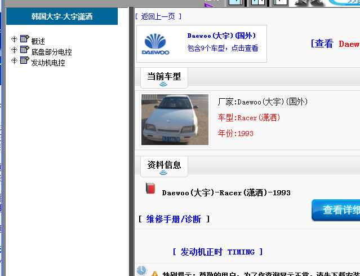Expand the 概述 tree node

click(x=14, y=39)
